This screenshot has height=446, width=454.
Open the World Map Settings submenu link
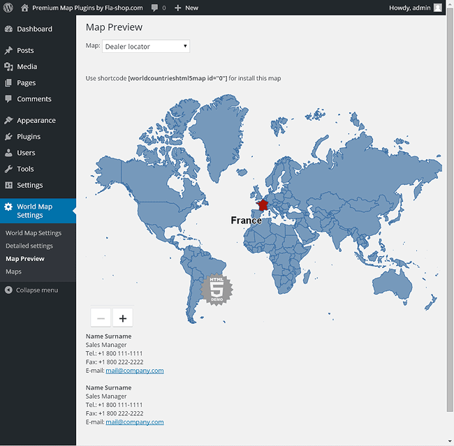coord(34,233)
